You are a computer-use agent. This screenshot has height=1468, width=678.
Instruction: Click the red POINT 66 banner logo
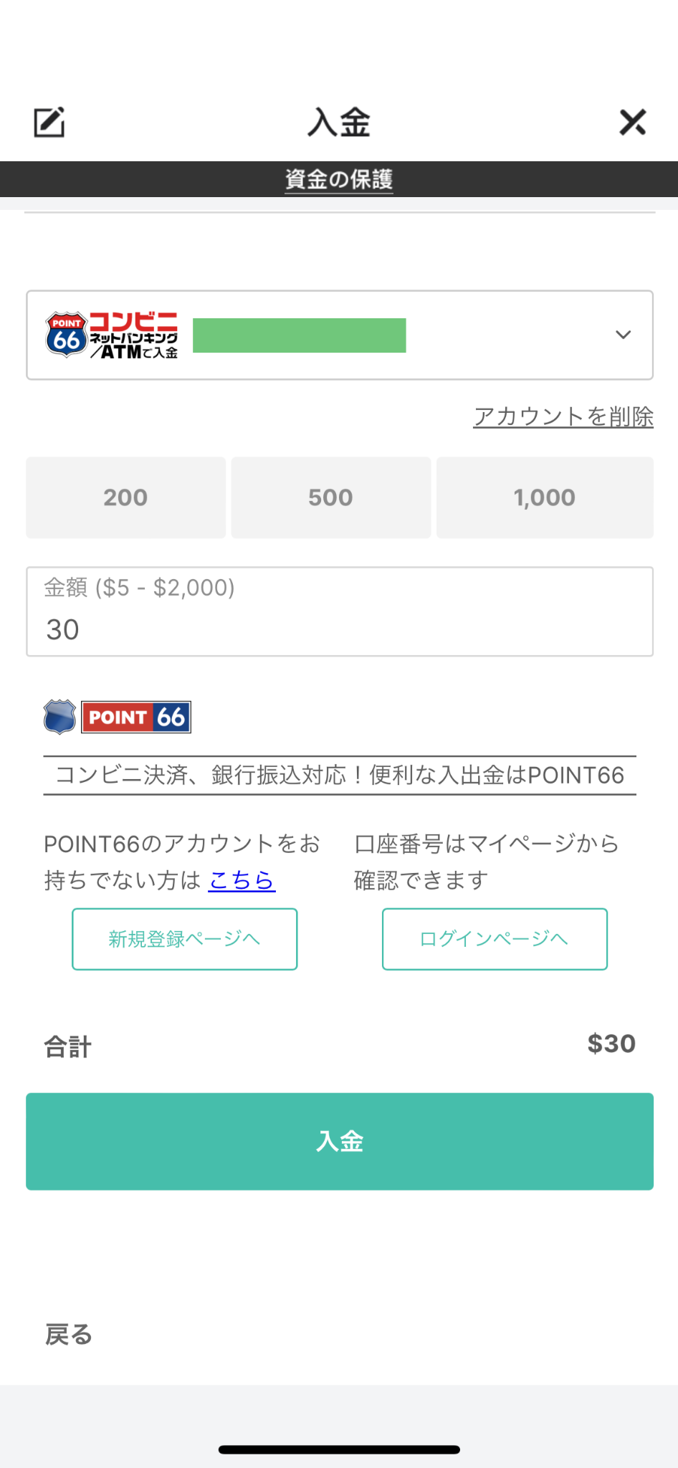pos(136,717)
